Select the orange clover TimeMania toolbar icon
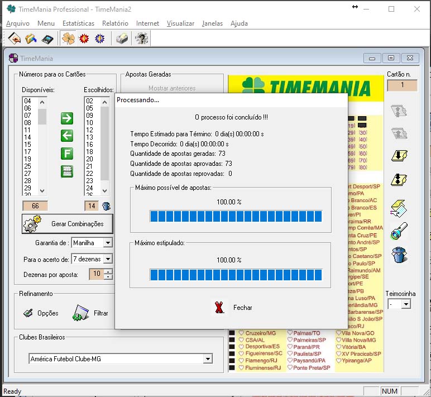Screen dimensions: 431x397 point(68,38)
